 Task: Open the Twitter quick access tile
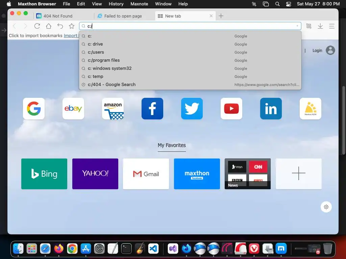pos(192,109)
